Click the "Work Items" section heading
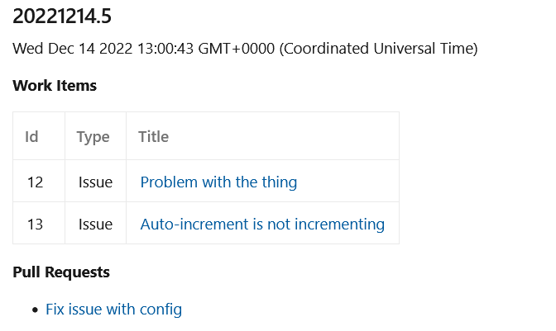556x331 pixels. coord(55,86)
